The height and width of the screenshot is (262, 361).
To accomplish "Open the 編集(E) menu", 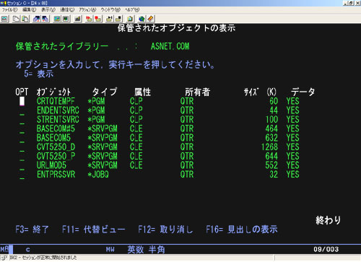I will (30, 10).
